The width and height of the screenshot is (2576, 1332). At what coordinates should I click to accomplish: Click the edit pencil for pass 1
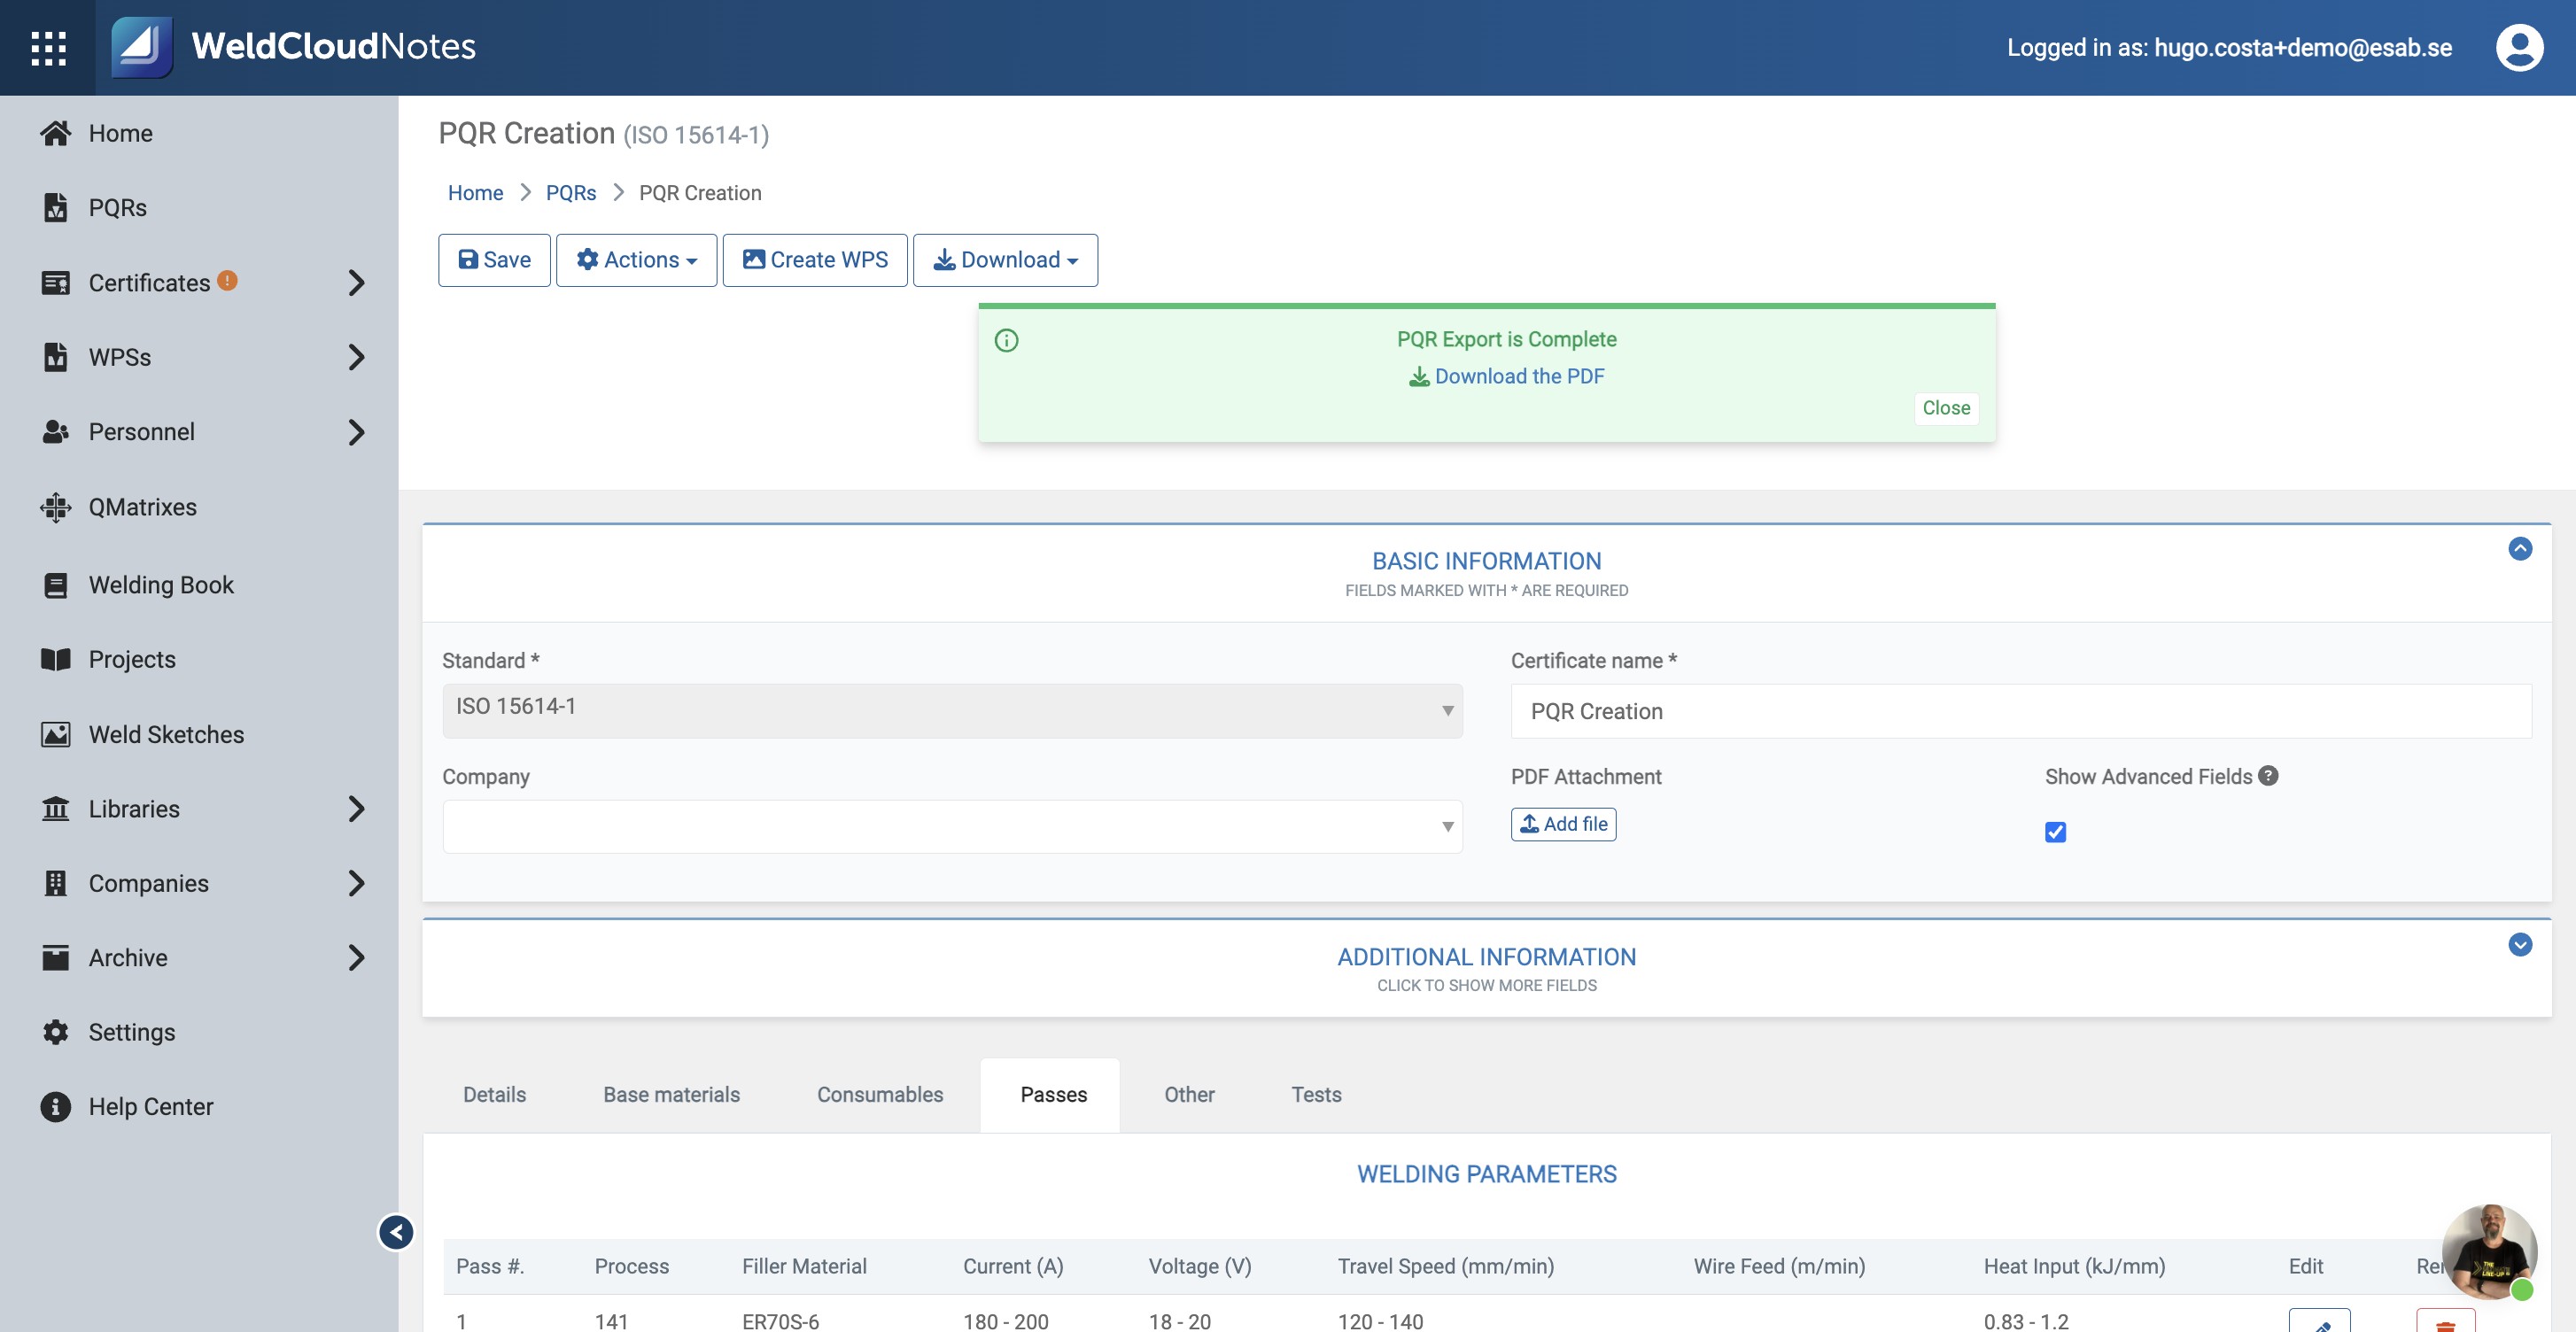(2319, 1322)
